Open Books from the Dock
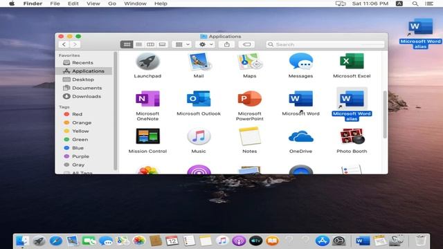443x249 pixels. point(272,241)
